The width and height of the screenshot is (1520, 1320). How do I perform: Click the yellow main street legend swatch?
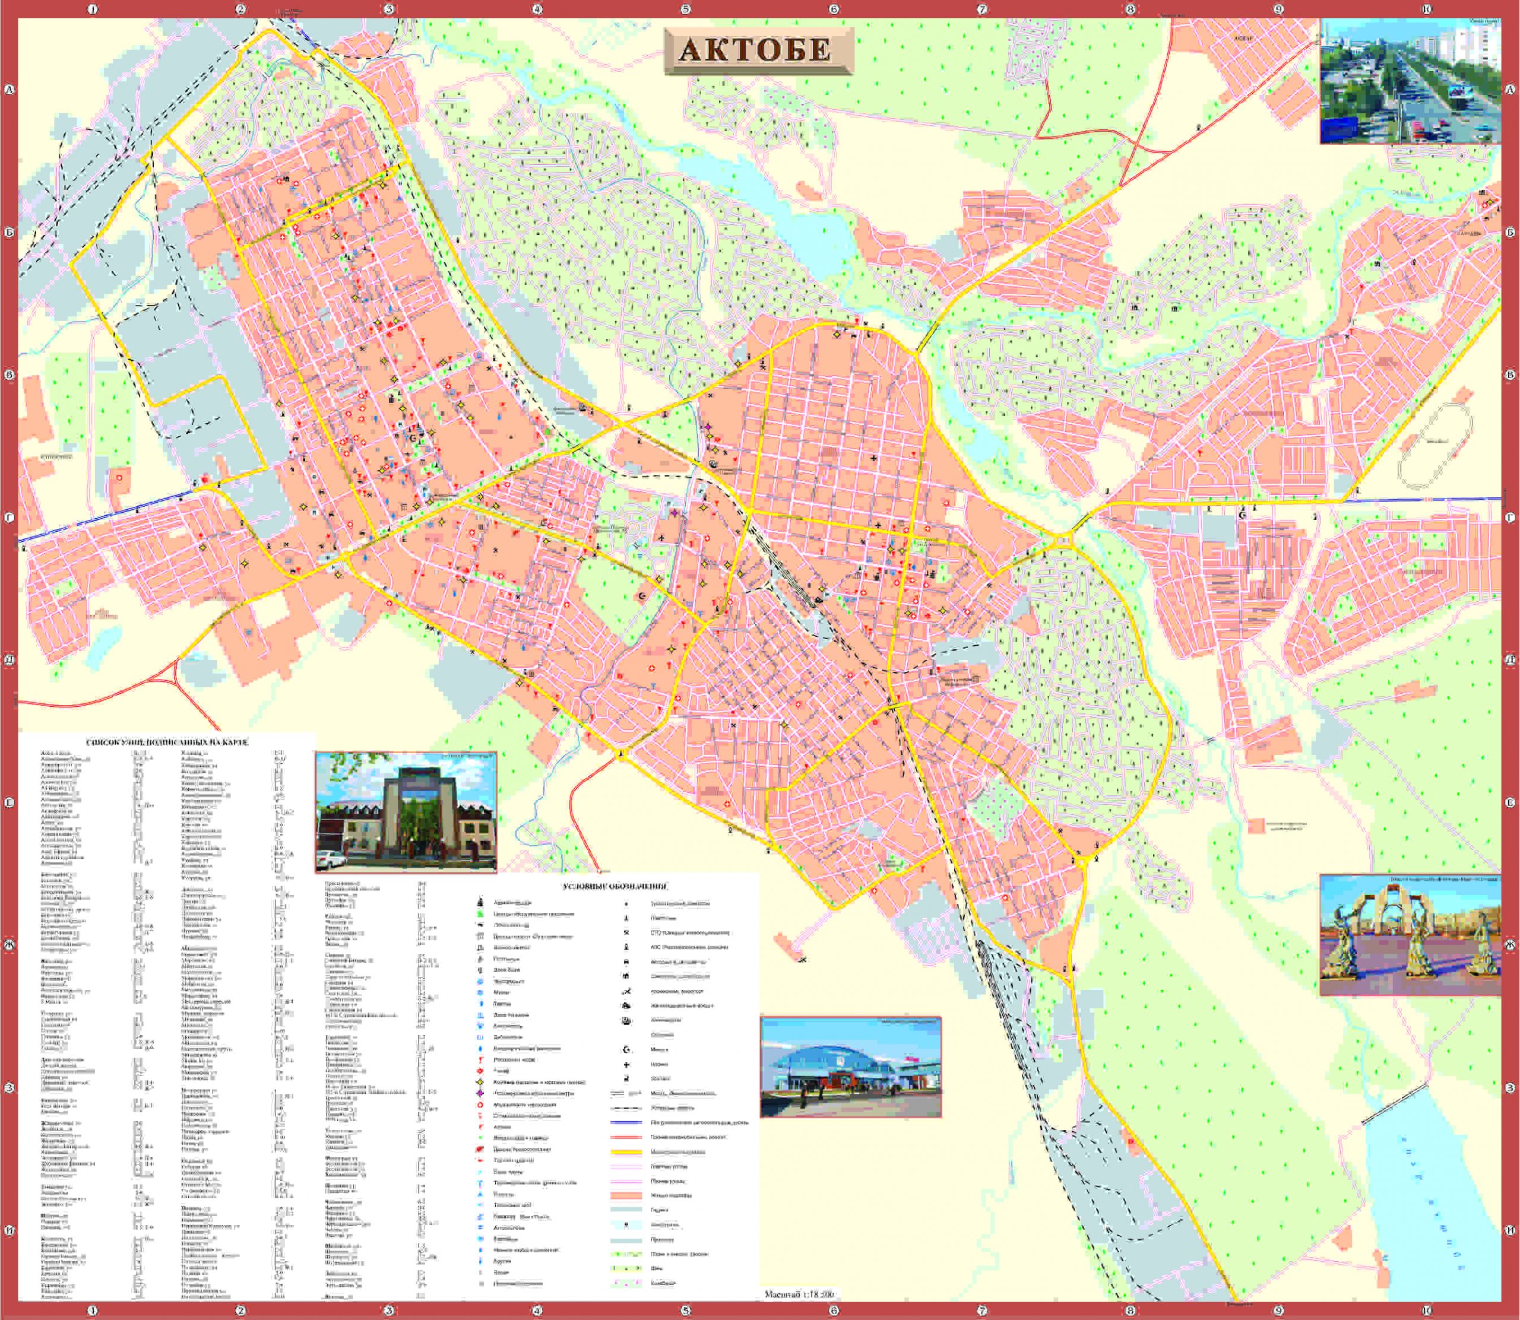click(626, 1152)
